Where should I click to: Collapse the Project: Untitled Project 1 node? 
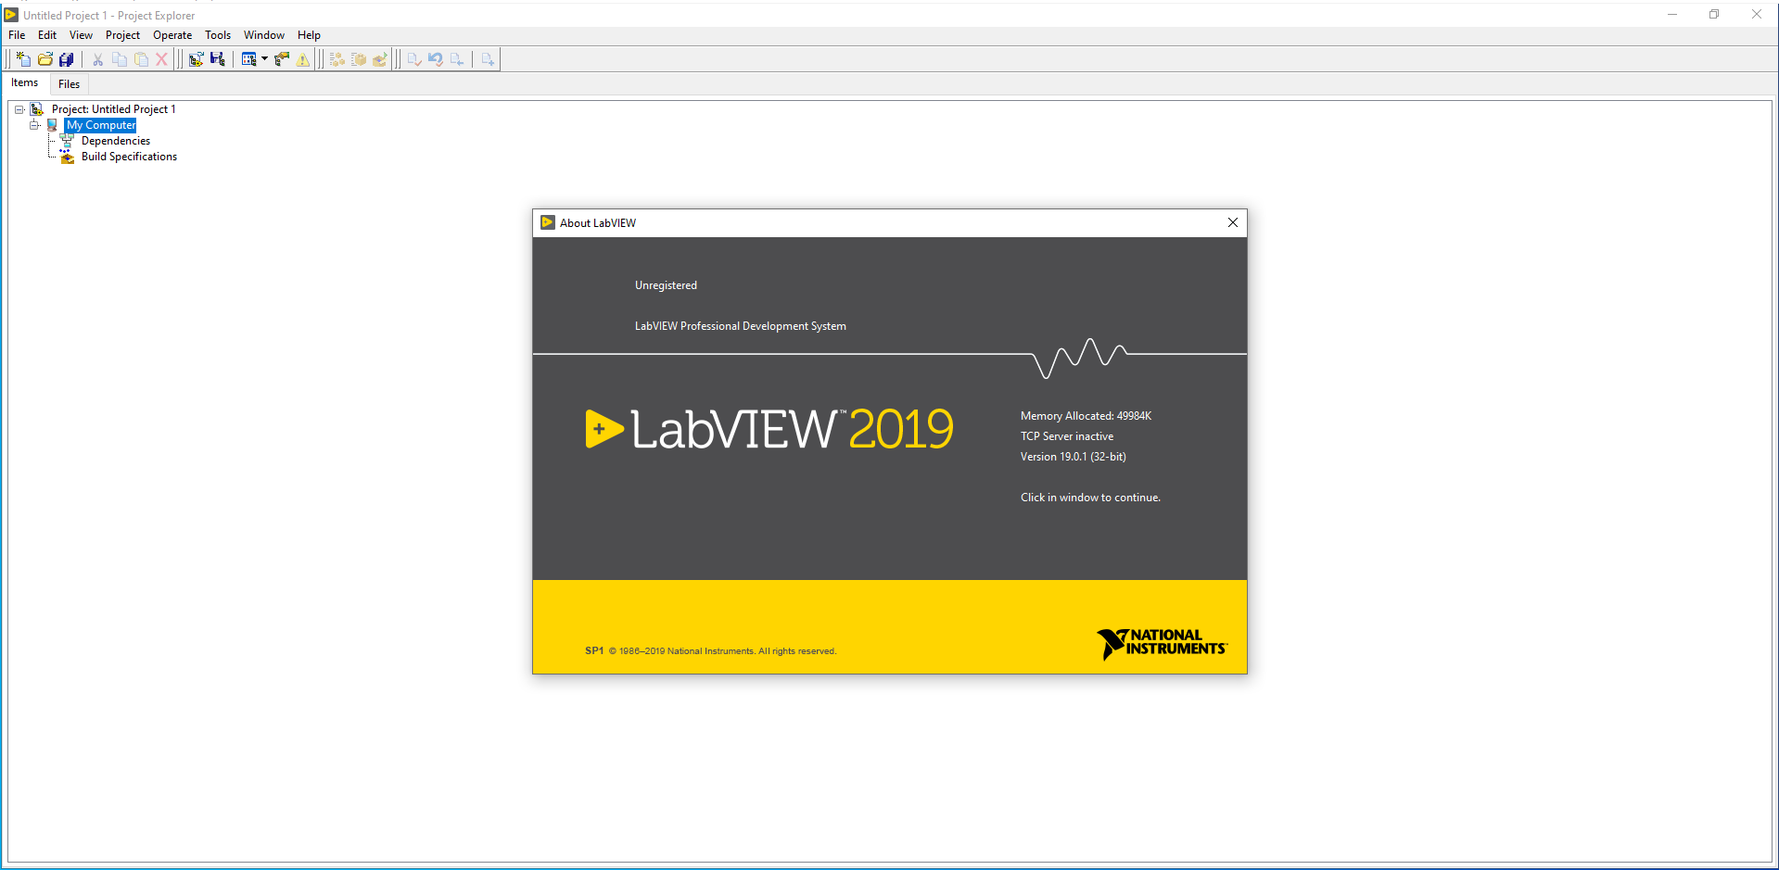(x=19, y=109)
